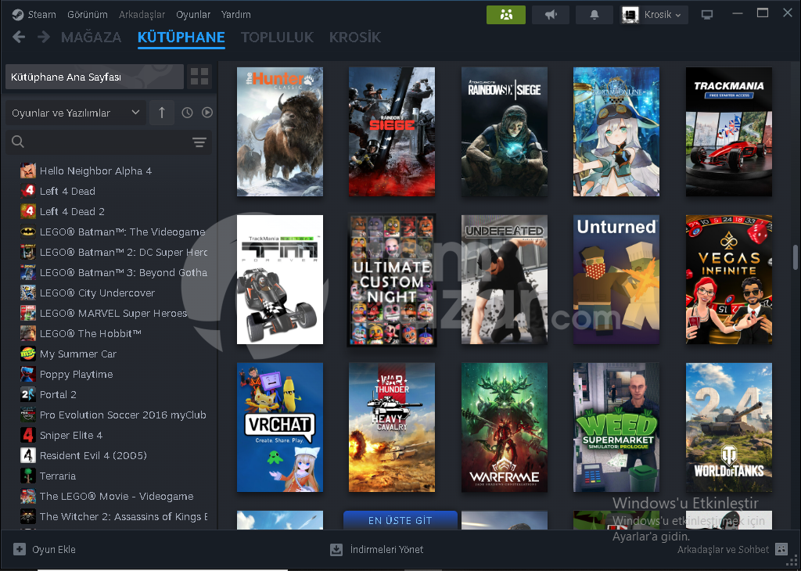801x571 pixels.
Task: Open the announcements megaphone icon
Action: tap(551, 15)
